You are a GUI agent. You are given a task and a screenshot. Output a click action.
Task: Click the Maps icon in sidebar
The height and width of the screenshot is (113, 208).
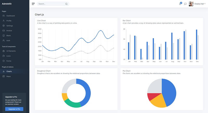[x=4, y=76]
